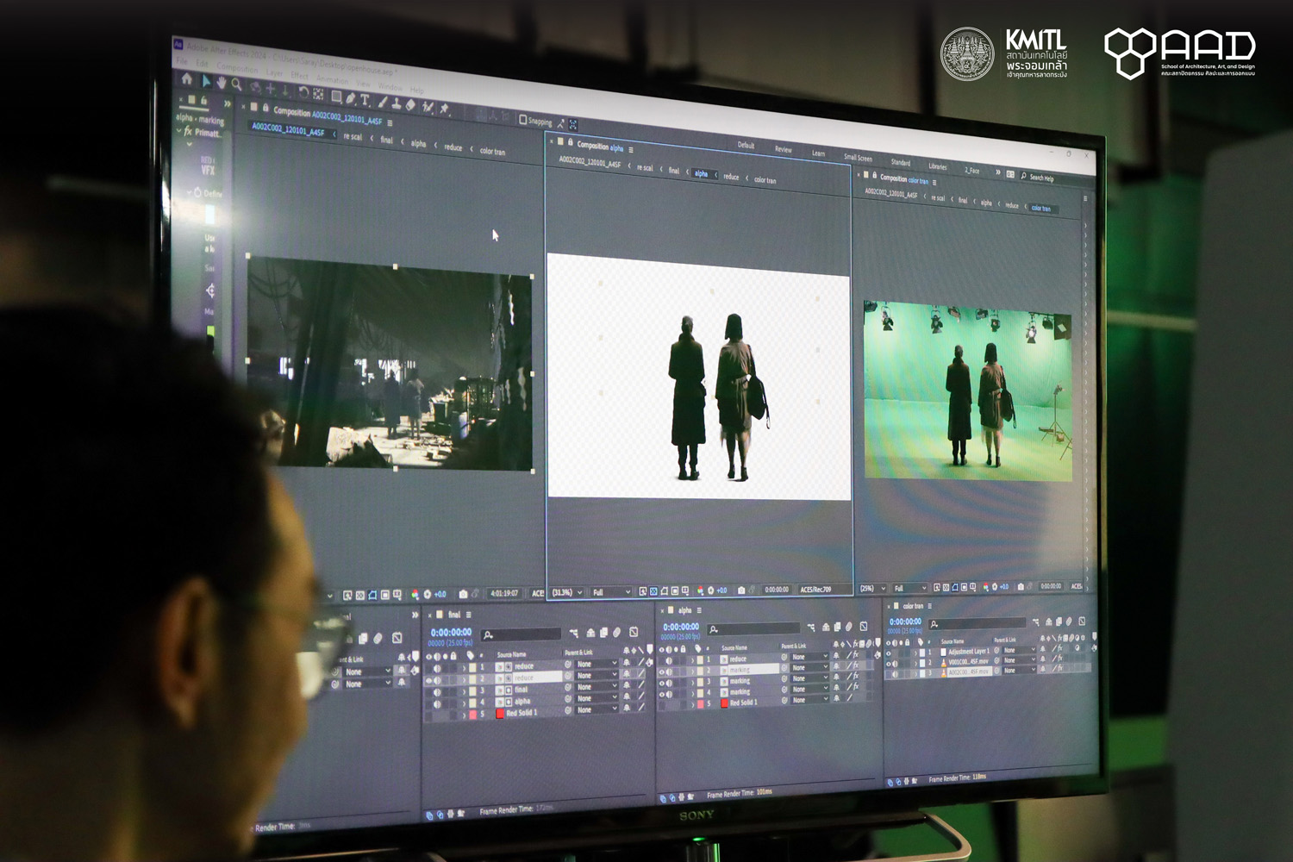Open the Composition menu
Viewport: 1293px width, 862px height.
click(237, 67)
